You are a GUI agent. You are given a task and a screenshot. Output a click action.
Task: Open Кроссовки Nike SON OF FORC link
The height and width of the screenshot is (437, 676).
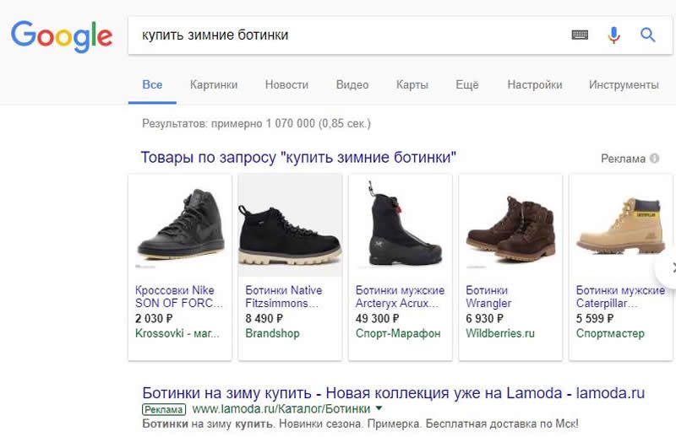pyautogui.click(x=179, y=297)
